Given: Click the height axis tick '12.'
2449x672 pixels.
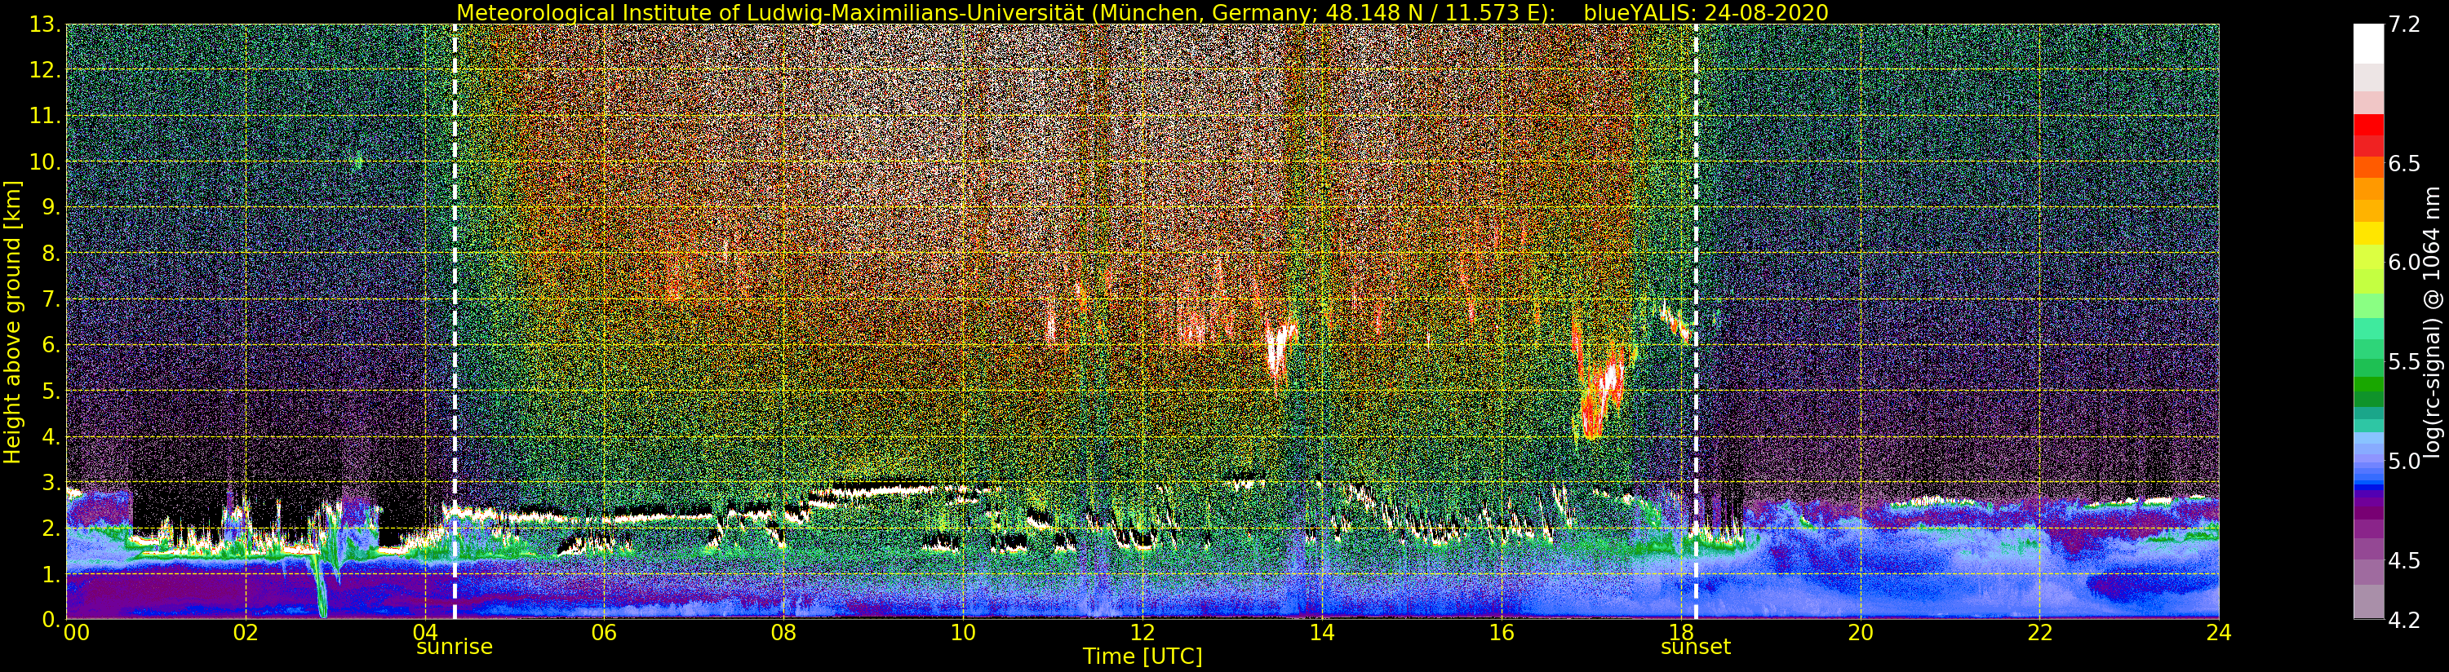Looking at the screenshot, I should pos(47,70).
